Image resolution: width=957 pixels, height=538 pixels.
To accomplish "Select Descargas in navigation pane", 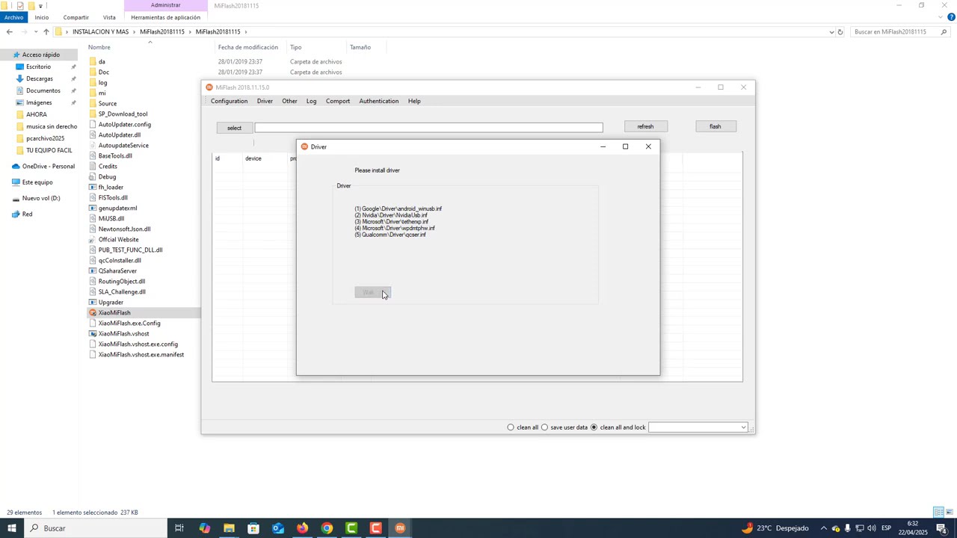I will 40,78.
